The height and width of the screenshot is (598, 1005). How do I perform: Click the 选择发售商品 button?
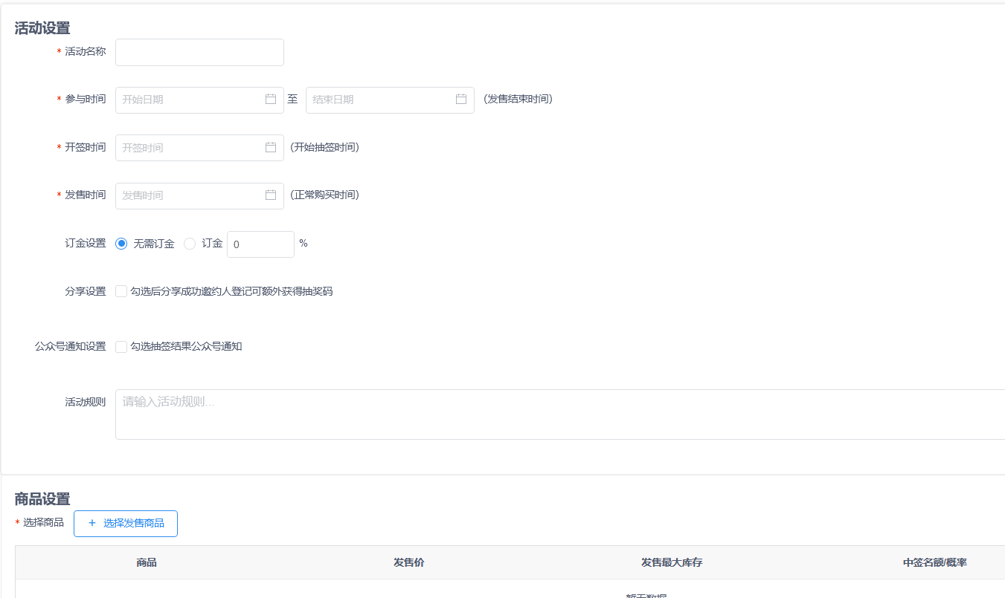126,523
